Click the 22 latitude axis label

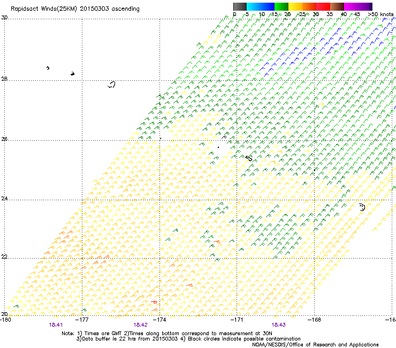pos(4,257)
